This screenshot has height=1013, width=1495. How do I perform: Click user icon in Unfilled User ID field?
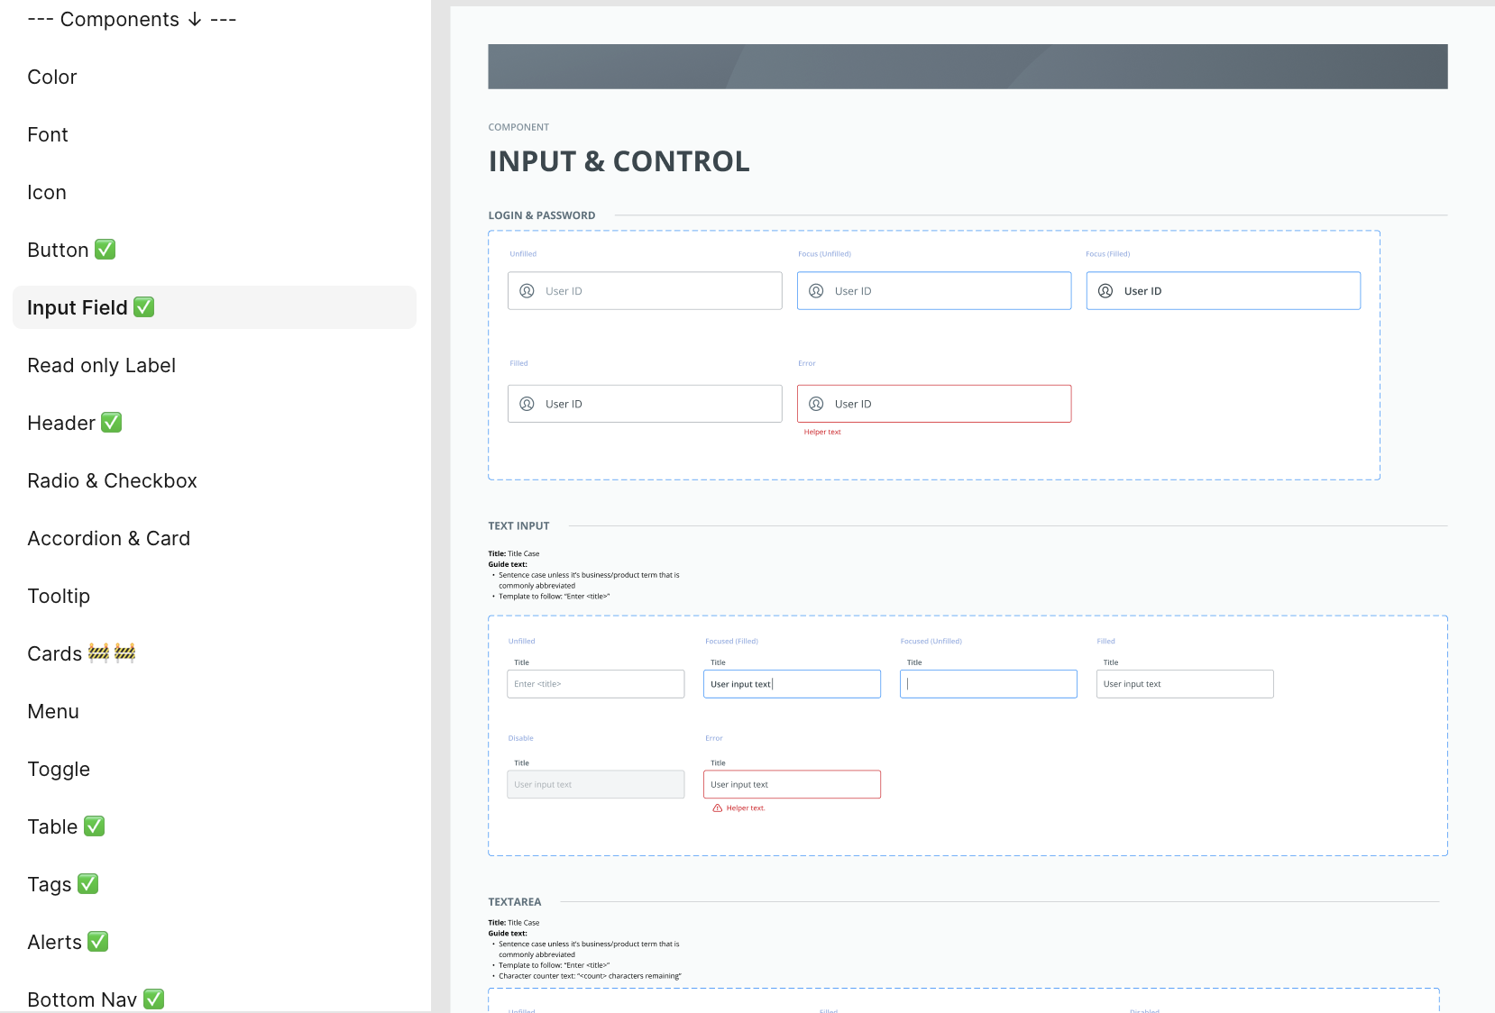tap(527, 291)
